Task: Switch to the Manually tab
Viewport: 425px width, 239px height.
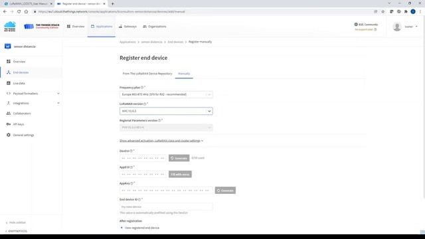Action: (184, 74)
